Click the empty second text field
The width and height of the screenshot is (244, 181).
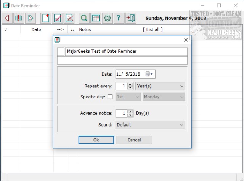point(122,60)
